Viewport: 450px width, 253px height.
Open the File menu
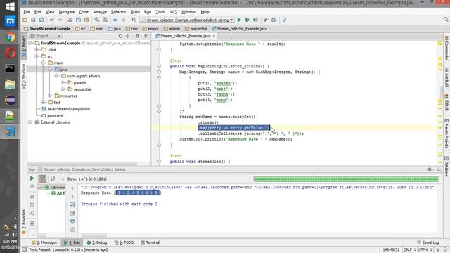coord(27,12)
